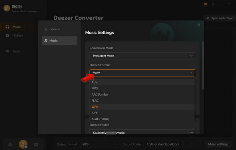Click More settings button
This screenshot has width=236, height=150.
click(218, 144)
